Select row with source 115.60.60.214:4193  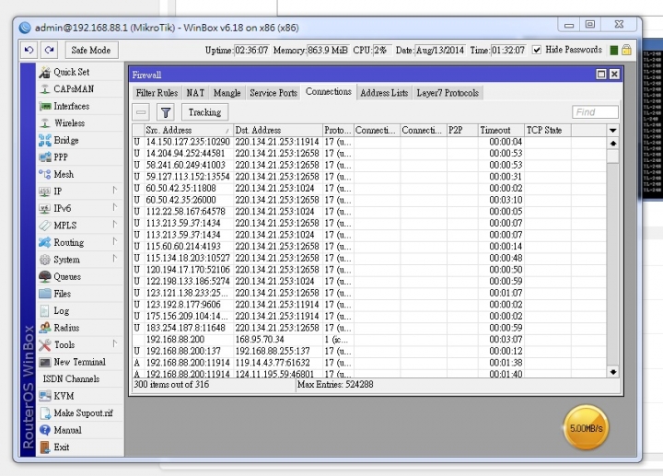tap(369, 247)
